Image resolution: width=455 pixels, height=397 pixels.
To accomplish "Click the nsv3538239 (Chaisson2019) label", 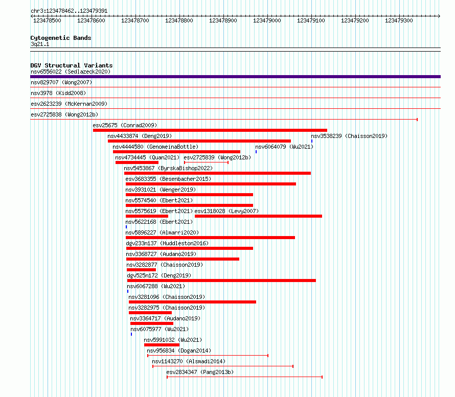I will pos(349,136).
